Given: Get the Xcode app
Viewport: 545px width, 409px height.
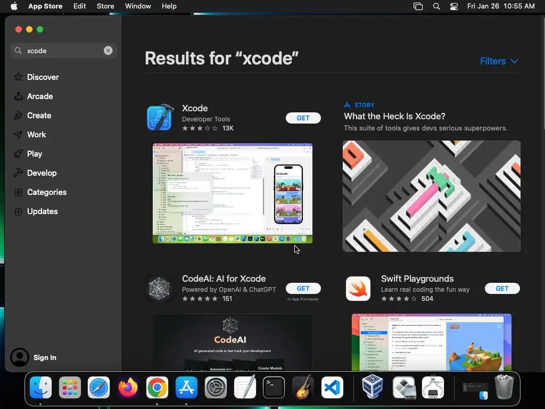Looking at the screenshot, I should coord(303,118).
